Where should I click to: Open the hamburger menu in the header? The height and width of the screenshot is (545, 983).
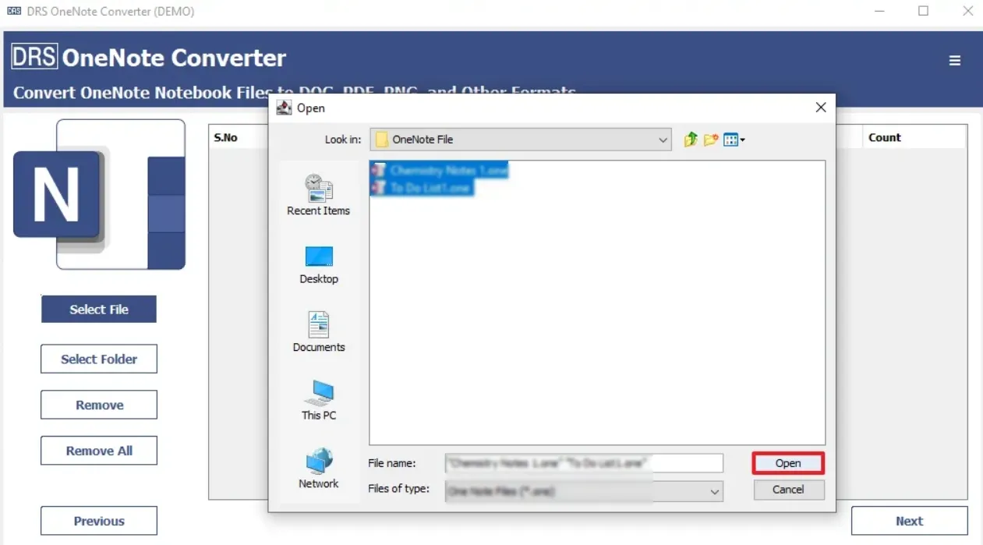[954, 61]
